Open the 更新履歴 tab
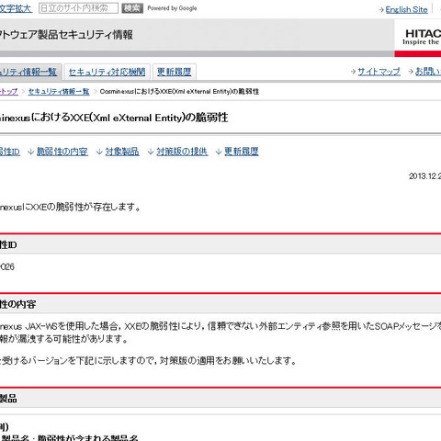The image size is (441, 441). pos(175,72)
